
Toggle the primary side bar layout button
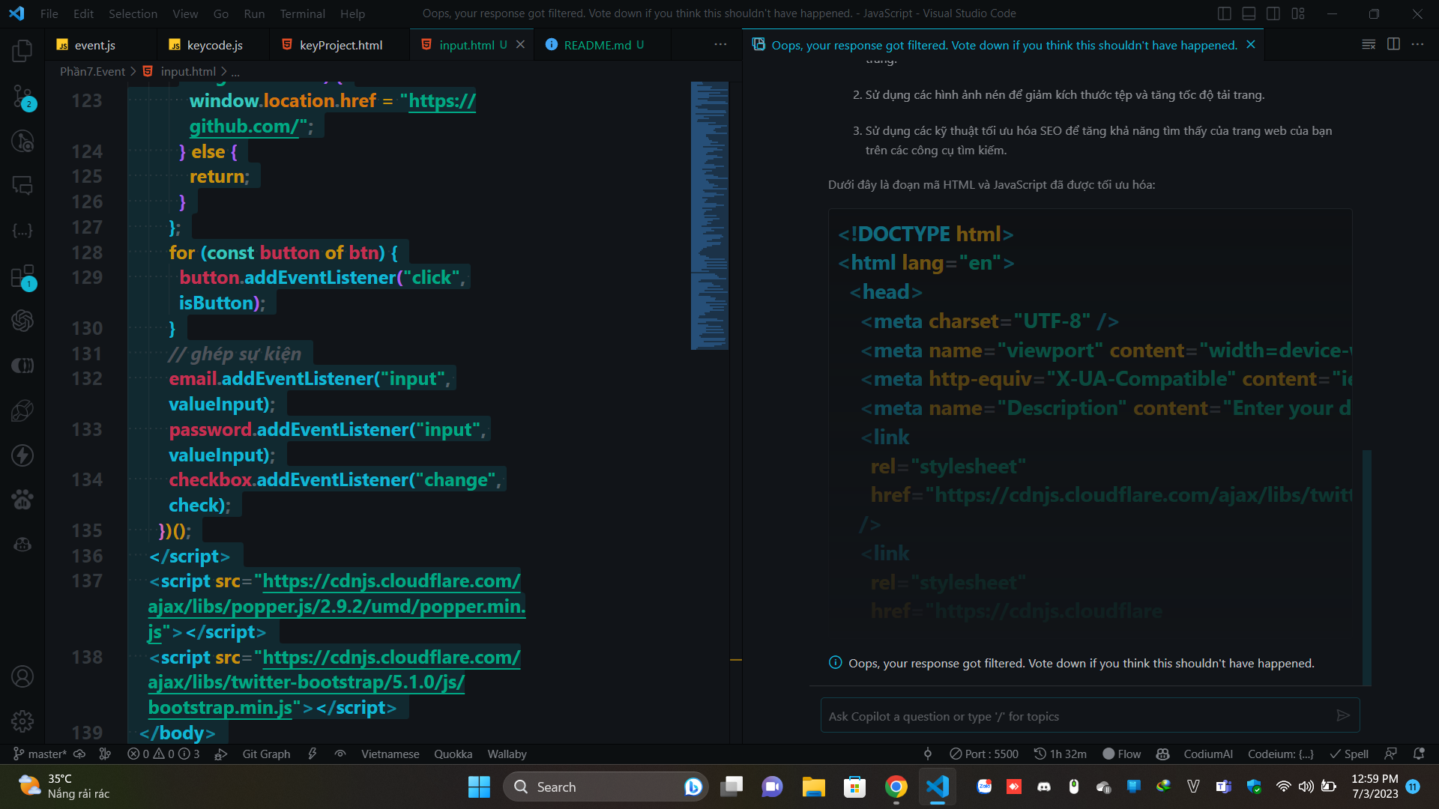pos(1225,13)
